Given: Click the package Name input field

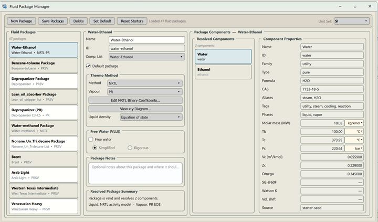Looking at the screenshot, I should (147, 40).
